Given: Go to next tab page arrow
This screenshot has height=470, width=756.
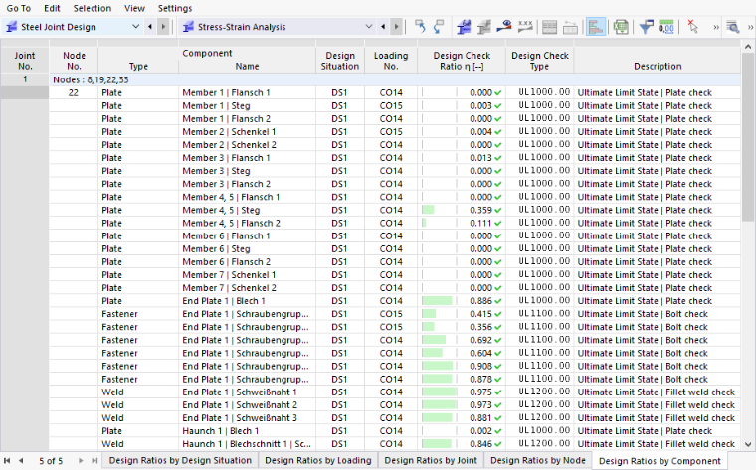Looking at the screenshot, I should 81,461.
